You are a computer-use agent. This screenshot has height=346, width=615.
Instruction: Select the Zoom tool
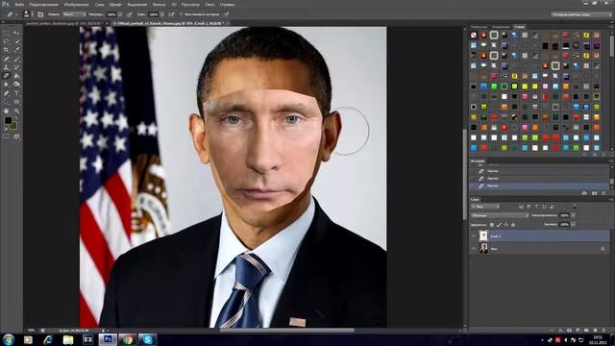(16, 111)
